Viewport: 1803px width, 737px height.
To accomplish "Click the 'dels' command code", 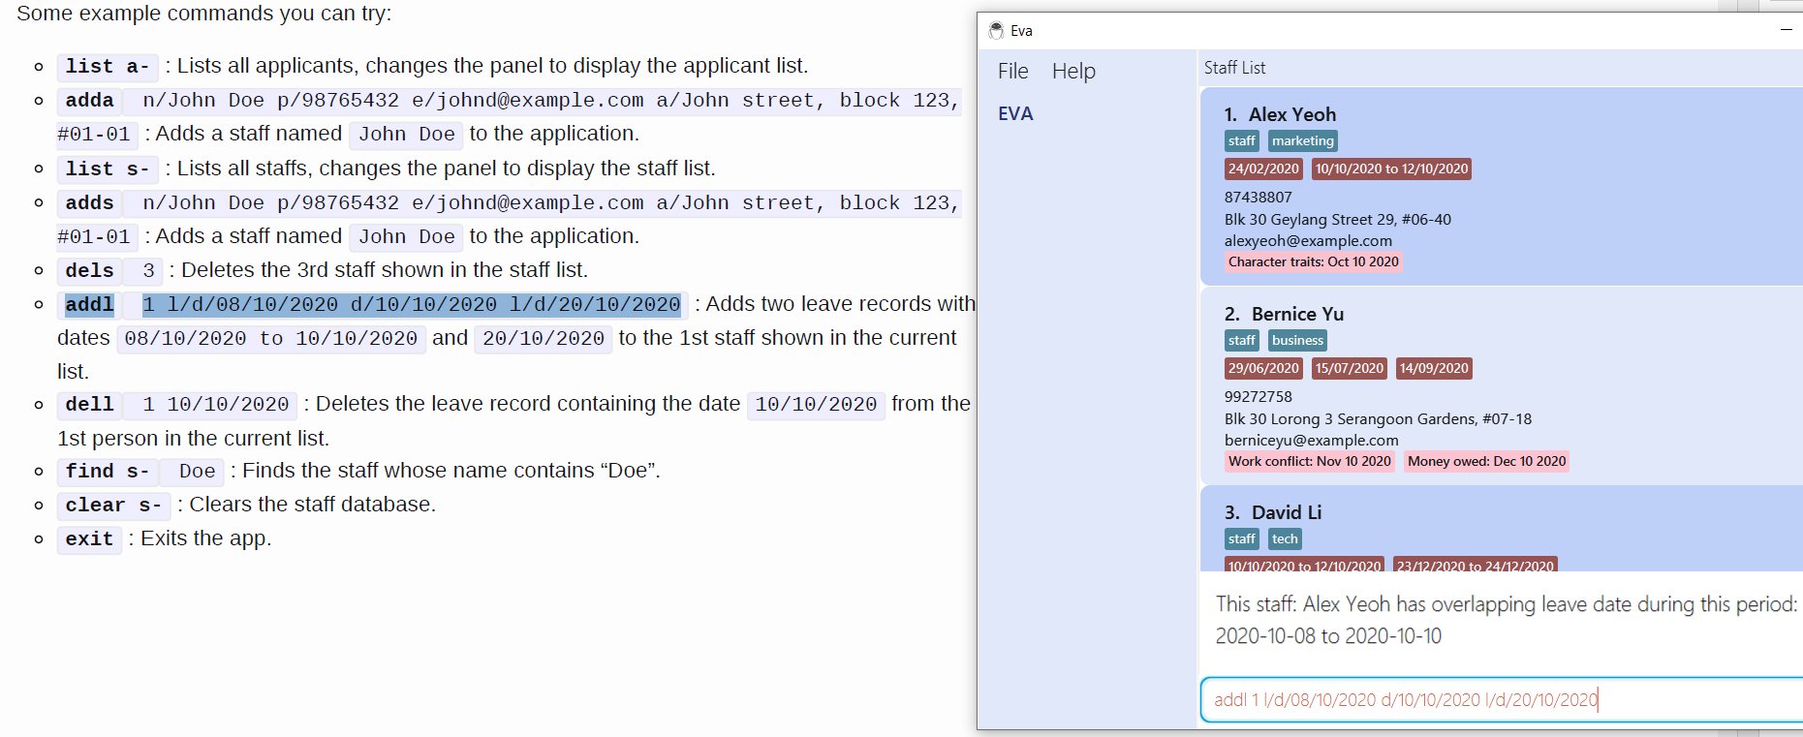I will click(x=89, y=270).
